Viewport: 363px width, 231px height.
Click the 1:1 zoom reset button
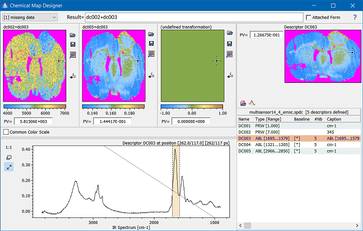point(9,148)
